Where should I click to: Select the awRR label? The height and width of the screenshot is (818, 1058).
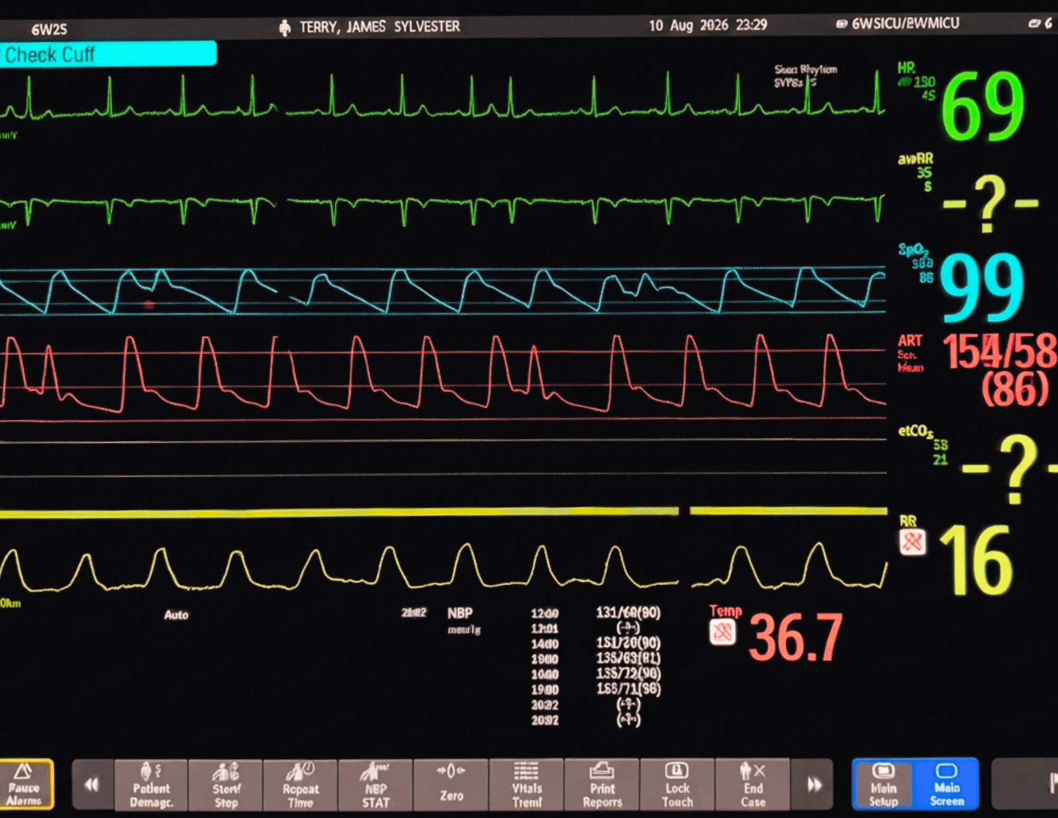coord(915,159)
